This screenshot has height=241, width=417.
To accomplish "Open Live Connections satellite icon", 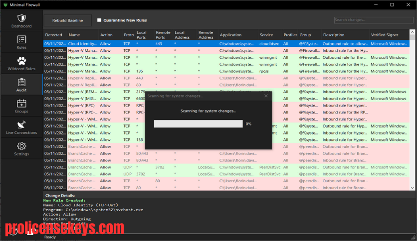I will (21, 125).
